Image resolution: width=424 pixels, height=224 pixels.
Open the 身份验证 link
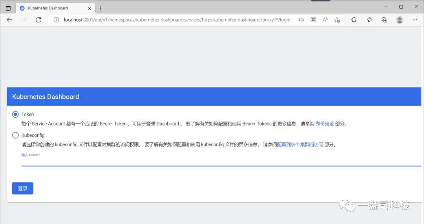click(325, 124)
